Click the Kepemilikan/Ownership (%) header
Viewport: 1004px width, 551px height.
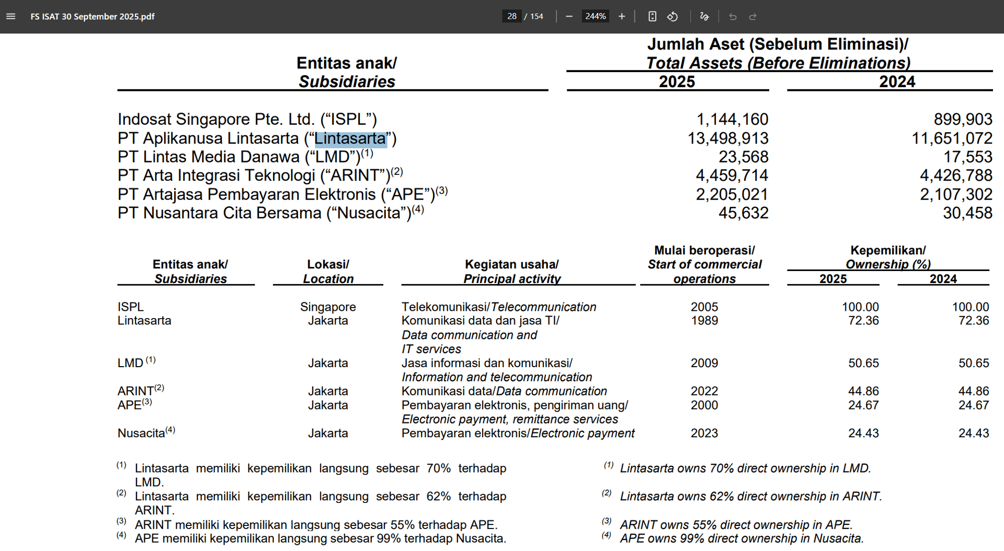[x=888, y=257]
